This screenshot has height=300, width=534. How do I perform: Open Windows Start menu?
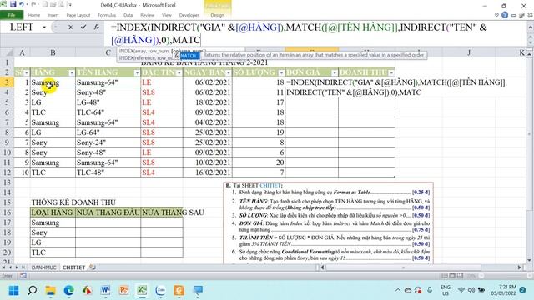(14, 290)
